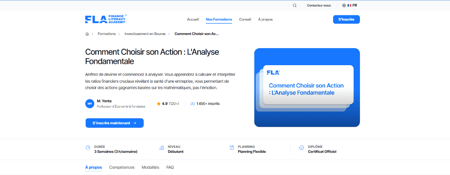The image size is (450, 175).
Task: Click the certificate badge icon beside Diplôme
Action: tap(301, 148)
